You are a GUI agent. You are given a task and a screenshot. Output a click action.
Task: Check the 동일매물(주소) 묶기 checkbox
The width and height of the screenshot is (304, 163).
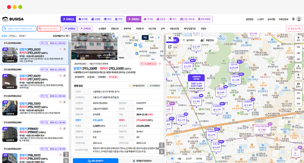click(51, 36)
